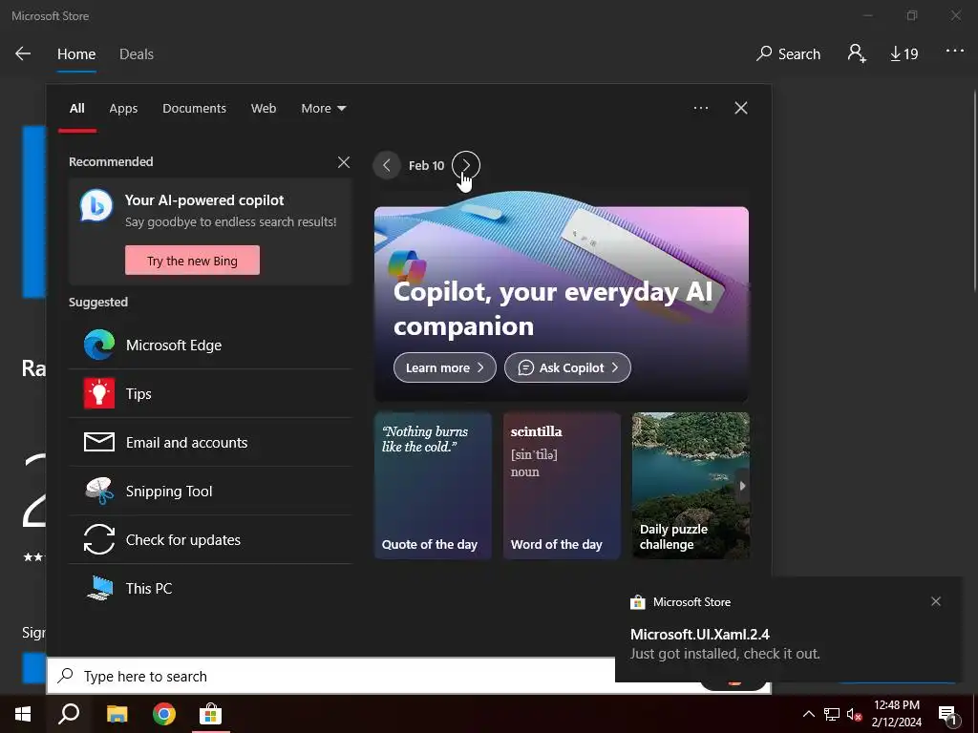Launch Snipping Tool from suggestions
This screenshot has width=978, height=733.
point(210,492)
